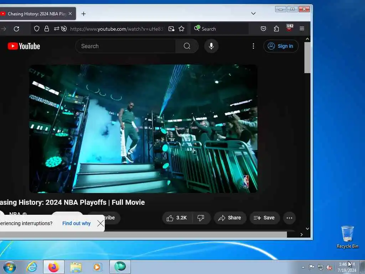This screenshot has height=274, width=365.
Task: Open a new Firefox tab
Action: click(x=83, y=14)
